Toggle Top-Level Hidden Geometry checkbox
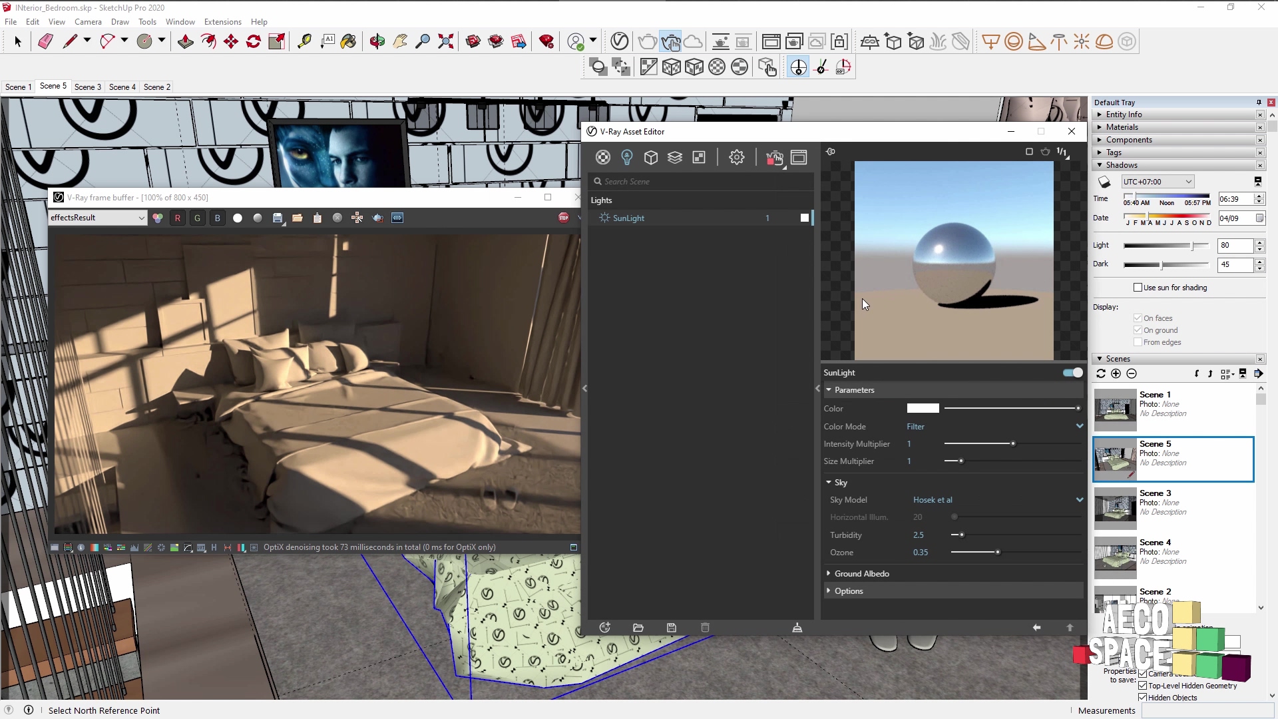Image resolution: width=1278 pixels, height=719 pixels. point(1143,686)
